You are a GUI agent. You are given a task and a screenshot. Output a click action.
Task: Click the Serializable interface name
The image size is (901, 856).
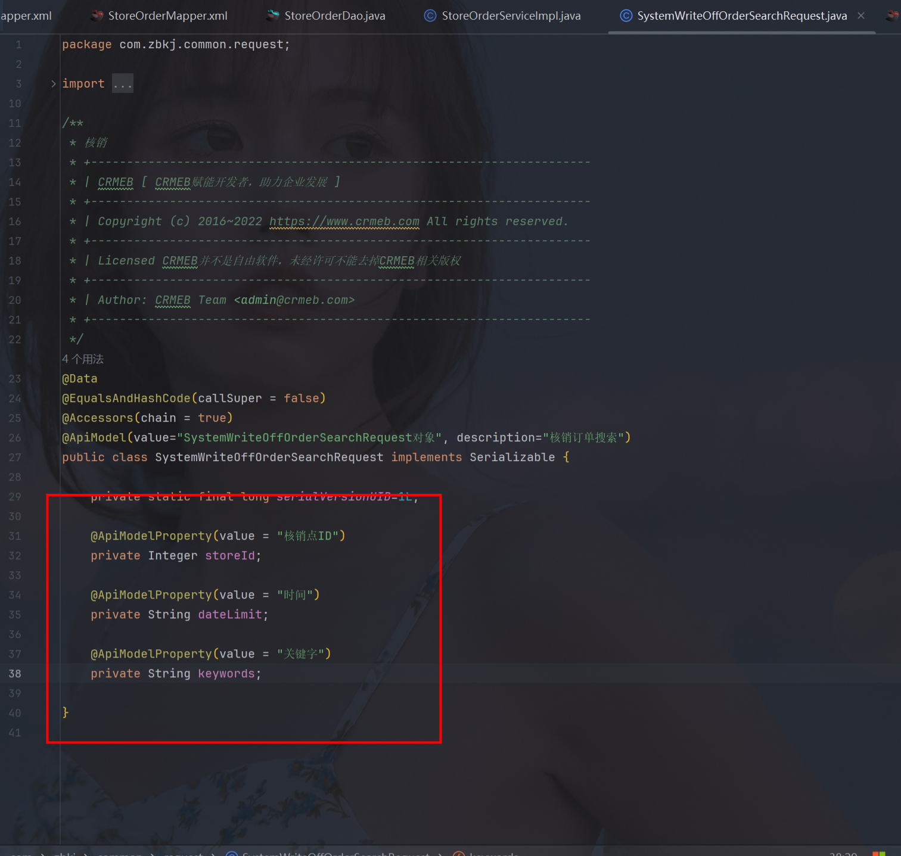(x=512, y=457)
